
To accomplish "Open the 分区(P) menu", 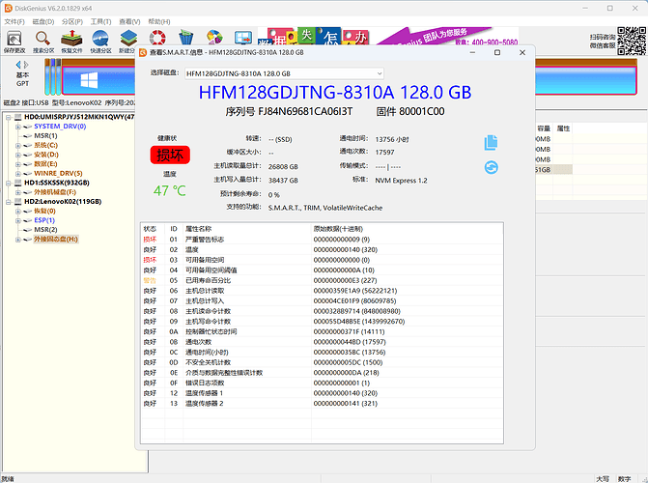I will (72, 21).
